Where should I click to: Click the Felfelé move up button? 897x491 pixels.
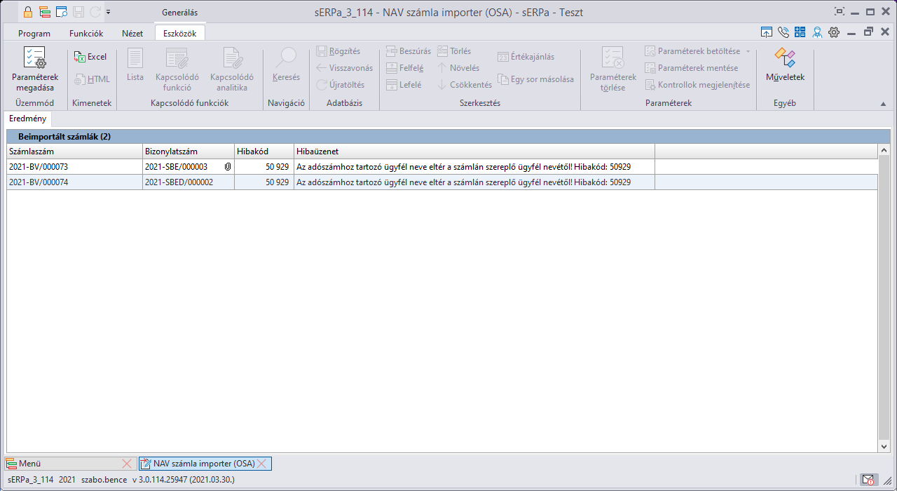coord(405,68)
